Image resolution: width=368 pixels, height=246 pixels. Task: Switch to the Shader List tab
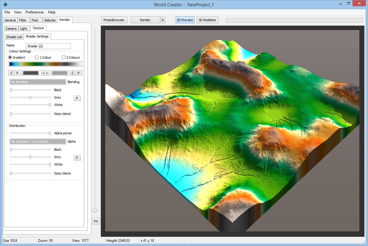pyautogui.click(x=14, y=37)
